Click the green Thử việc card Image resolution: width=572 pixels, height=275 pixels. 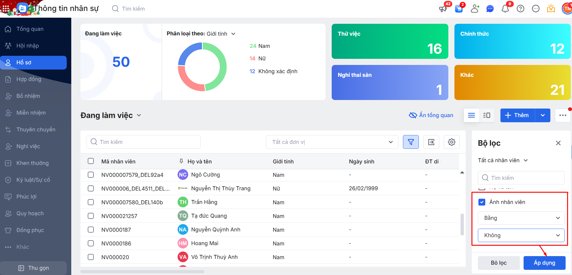tap(390, 41)
